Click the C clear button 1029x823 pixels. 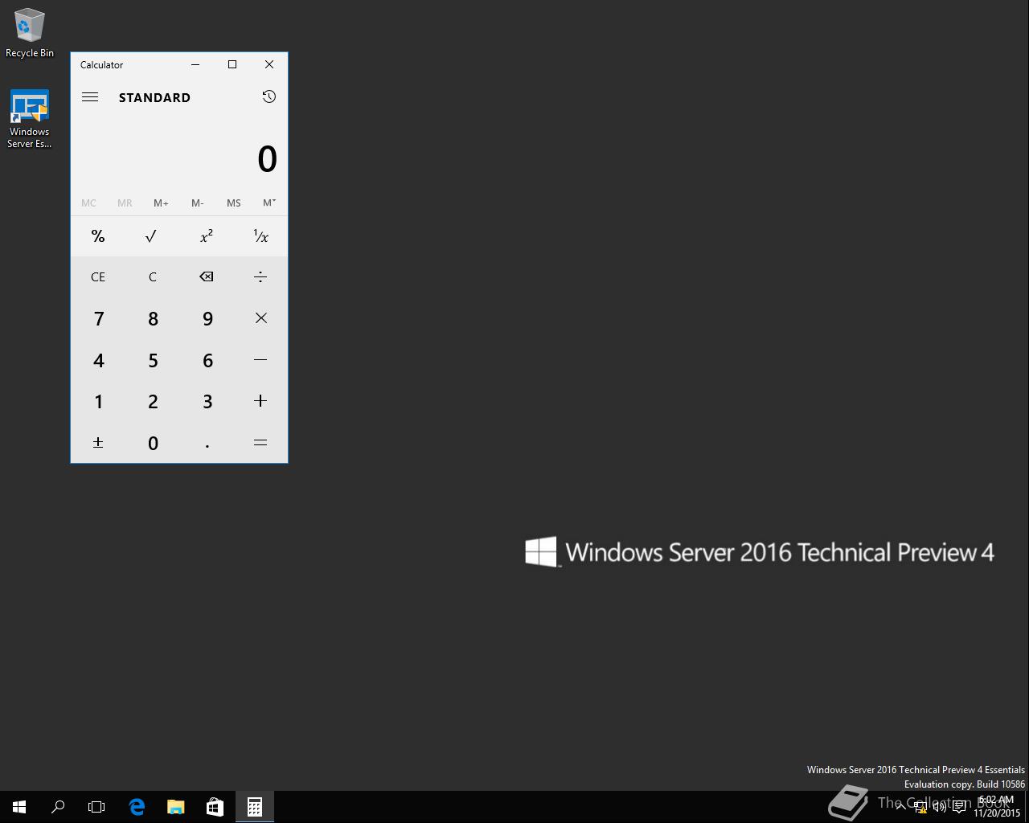pyautogui.click(x=152, y=277)
